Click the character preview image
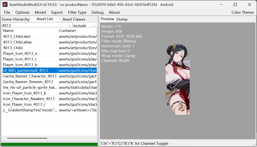The image size is (257, 147). click(x=178, y=79)
